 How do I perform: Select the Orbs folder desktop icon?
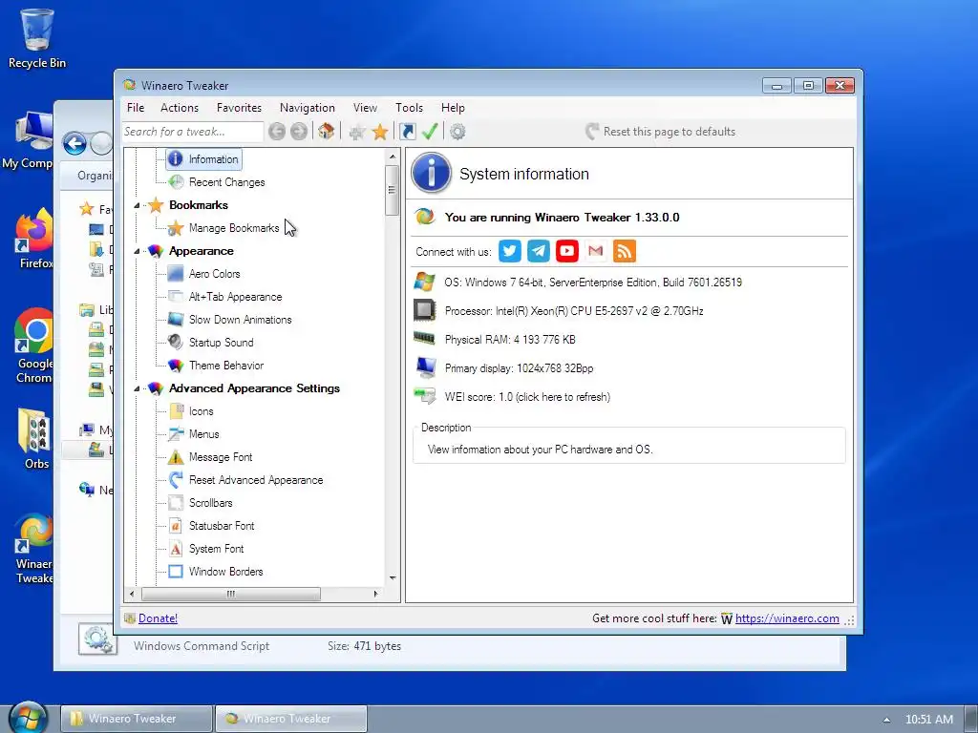36,438
